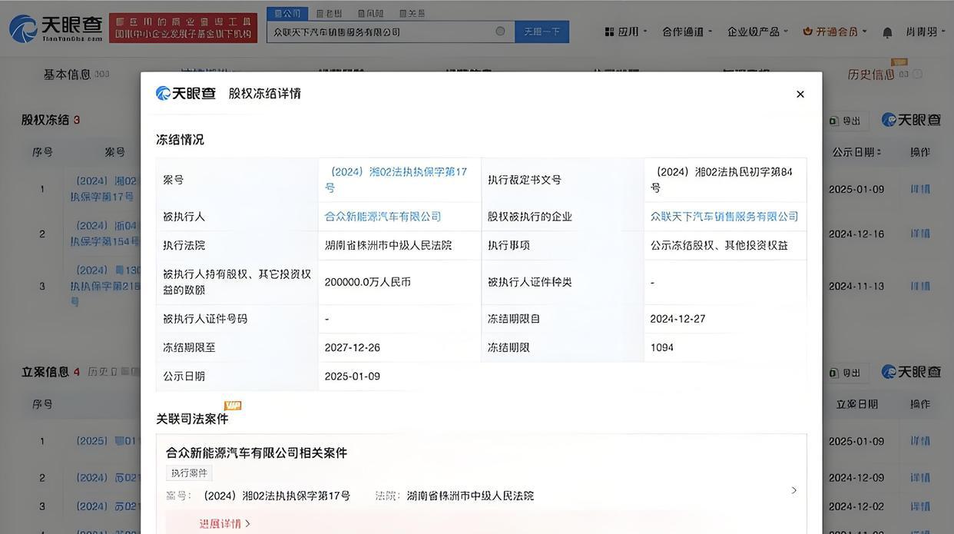Click the 冻结情况 section heading
The width and height of the screenshot is (954, 534).
pos(180,139)
